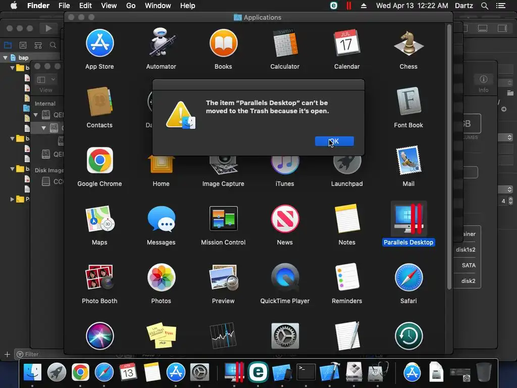Select the QuickTime Player app icon
The image size is (517, 388).
pos(285,277)
